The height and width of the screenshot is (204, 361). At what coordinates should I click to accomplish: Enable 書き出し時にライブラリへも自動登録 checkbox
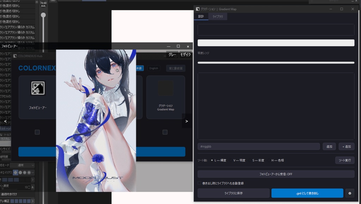pyautogui.click(x=200, y=183)
